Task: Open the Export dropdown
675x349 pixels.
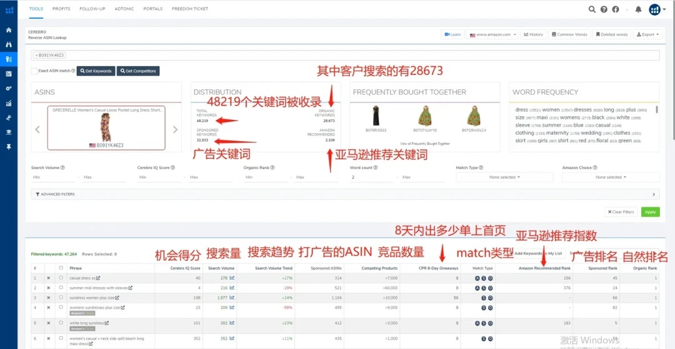Action: tap(647, 34)
